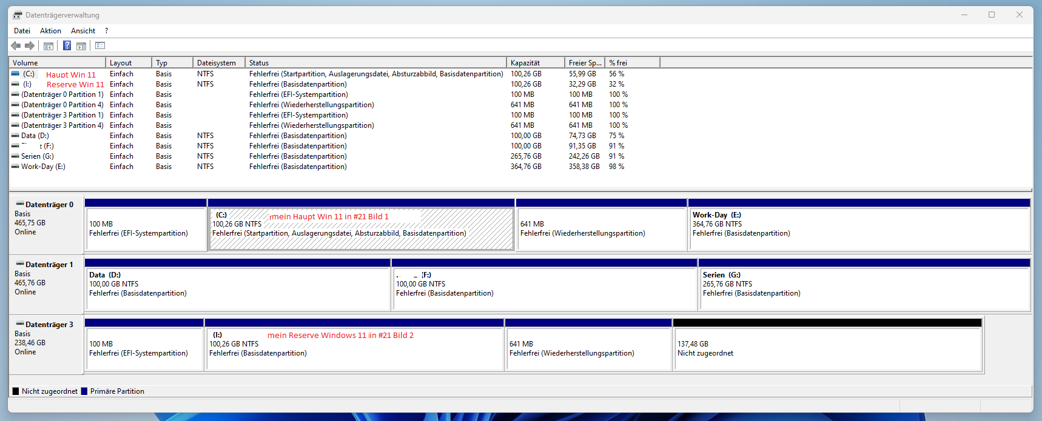1042x421 pixels.
Task: Click the Forward arrow toolbar icon
Action: [x=29, y=45]
